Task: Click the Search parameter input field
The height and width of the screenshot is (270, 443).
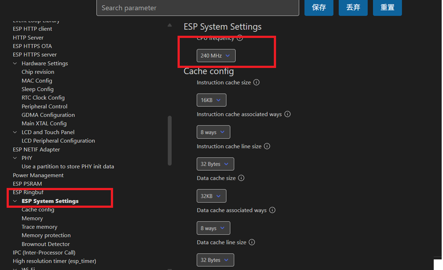Action: [197, 8]
